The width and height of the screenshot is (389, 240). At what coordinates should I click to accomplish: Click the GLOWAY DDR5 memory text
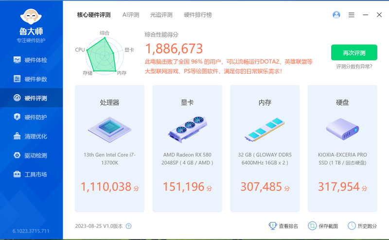265,159
